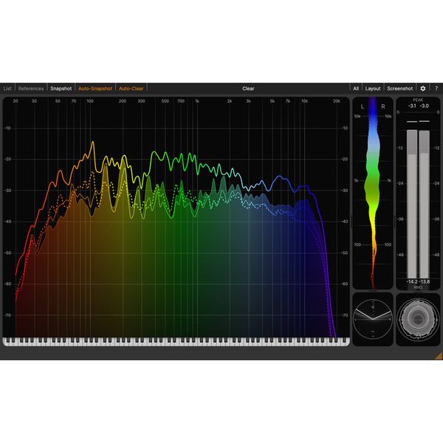Click the R label in stereo panel
This screenshot has height=443, width=443.
tap(383, 107)
